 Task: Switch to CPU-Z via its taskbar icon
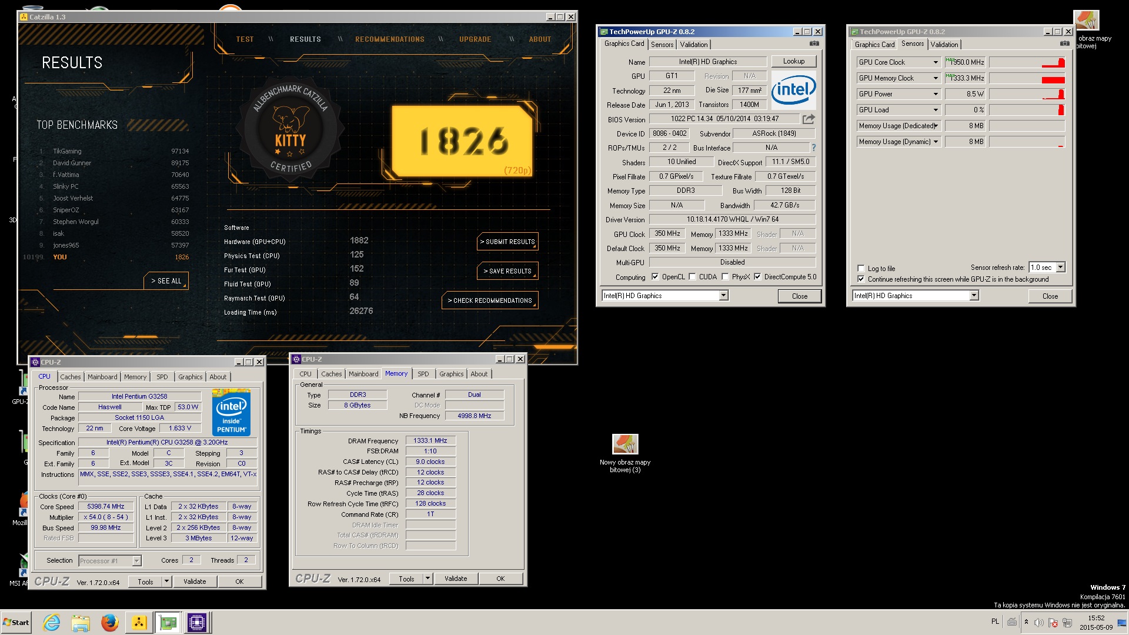pos(197,623)
